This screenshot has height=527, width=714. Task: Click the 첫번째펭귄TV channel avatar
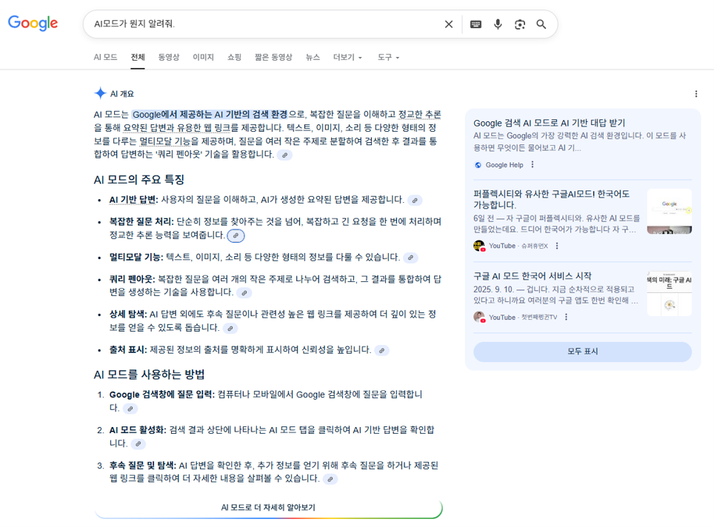[x=479, y=318]
